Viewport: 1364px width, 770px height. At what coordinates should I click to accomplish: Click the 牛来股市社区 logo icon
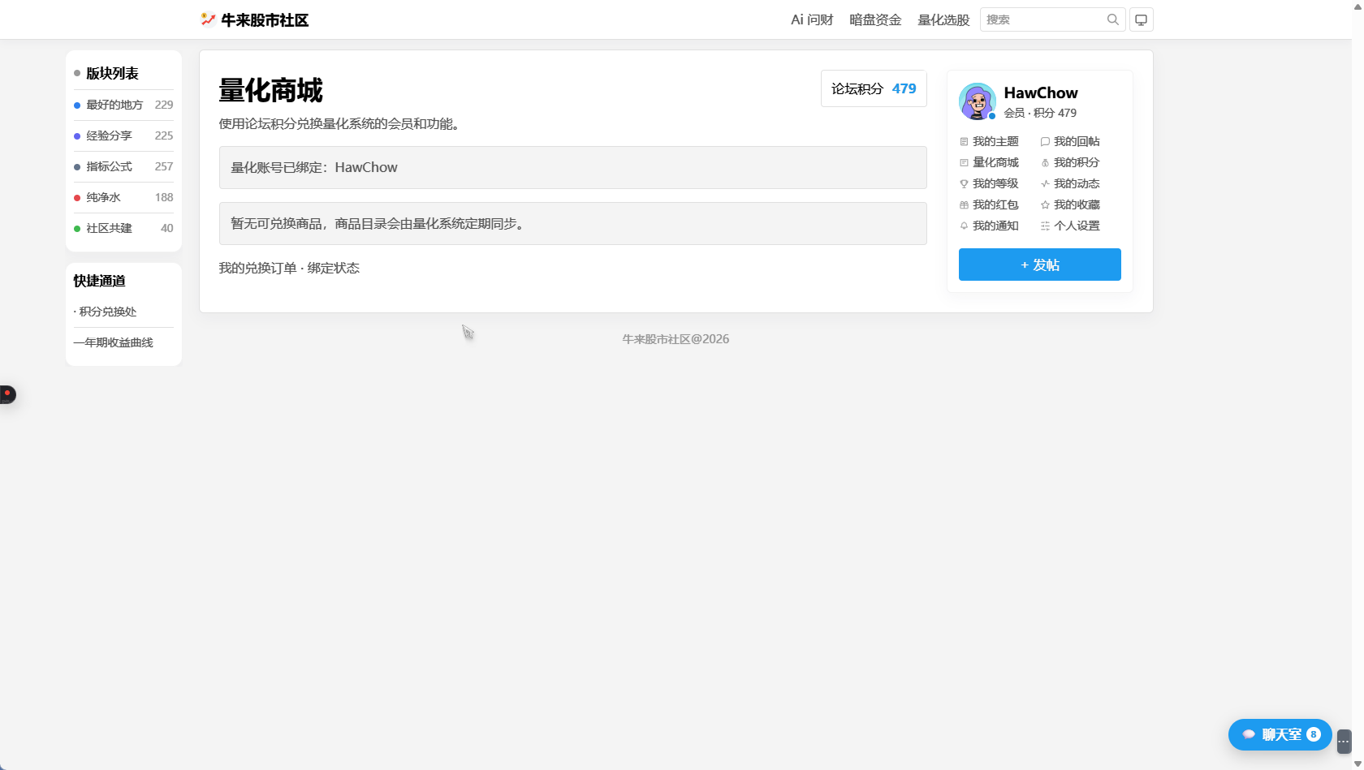[208, 19]
